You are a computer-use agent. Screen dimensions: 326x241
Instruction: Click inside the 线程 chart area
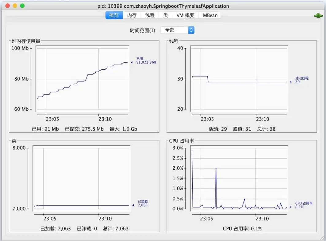point(239,79)
